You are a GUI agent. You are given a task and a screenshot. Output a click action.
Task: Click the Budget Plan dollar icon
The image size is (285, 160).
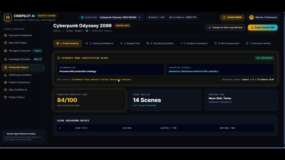point(121,43)
